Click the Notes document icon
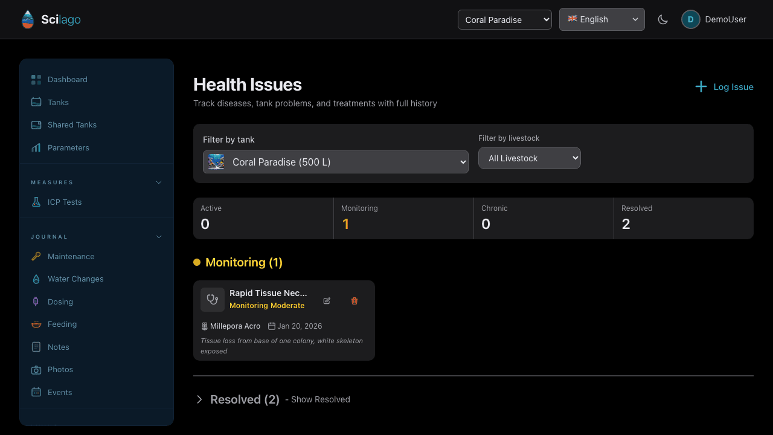 click(36, 347)
